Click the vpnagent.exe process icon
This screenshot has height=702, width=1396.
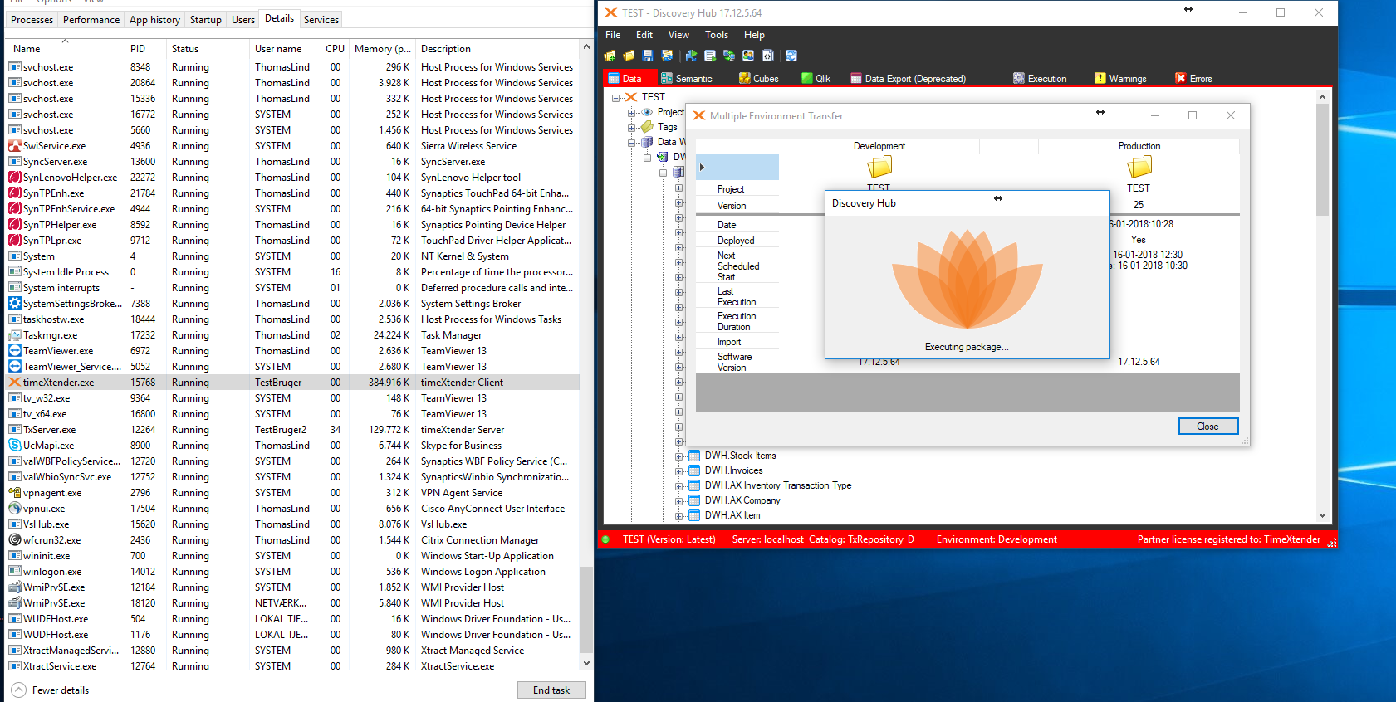click(x=14, y=493)
